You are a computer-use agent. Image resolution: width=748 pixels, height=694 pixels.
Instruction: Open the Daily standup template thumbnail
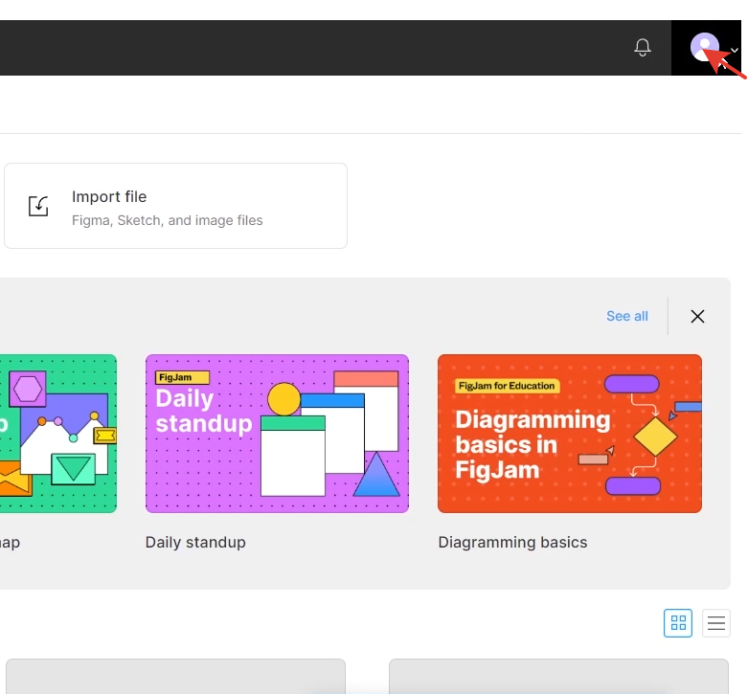277,434
